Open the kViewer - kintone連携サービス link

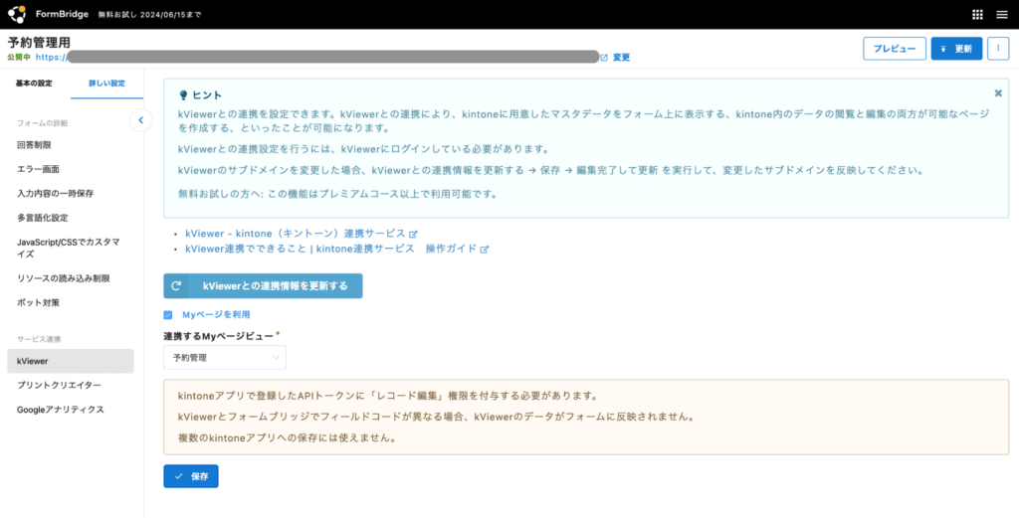pos(295,234)
